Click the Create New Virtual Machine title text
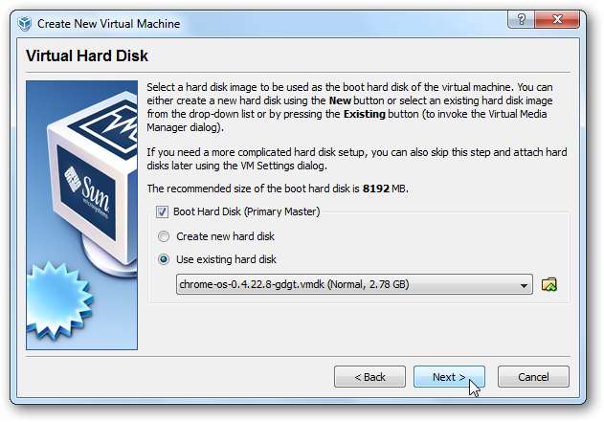This screenshot has width=604, height=422. [108, 24]
